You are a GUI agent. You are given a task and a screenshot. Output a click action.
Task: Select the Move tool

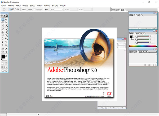click(x=6, y=19)
